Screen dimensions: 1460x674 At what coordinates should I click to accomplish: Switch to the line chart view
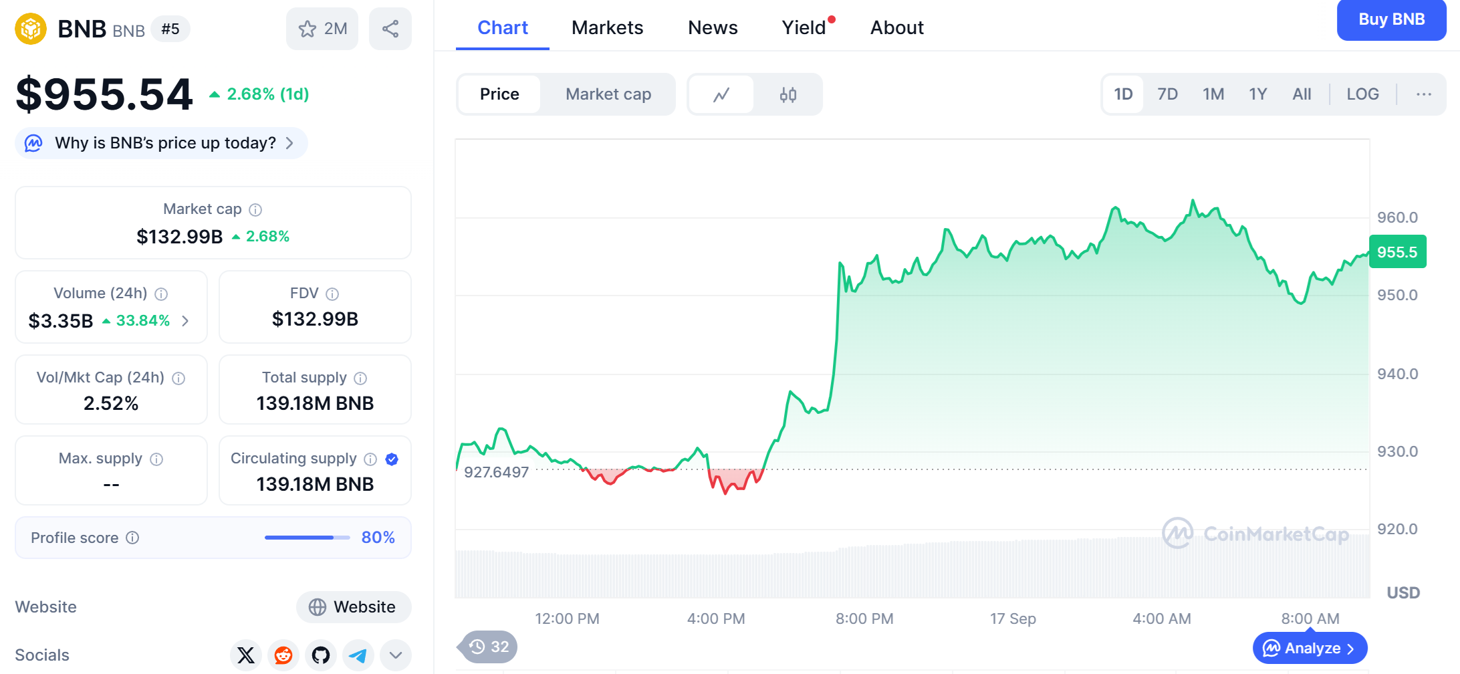click(721, 94)
